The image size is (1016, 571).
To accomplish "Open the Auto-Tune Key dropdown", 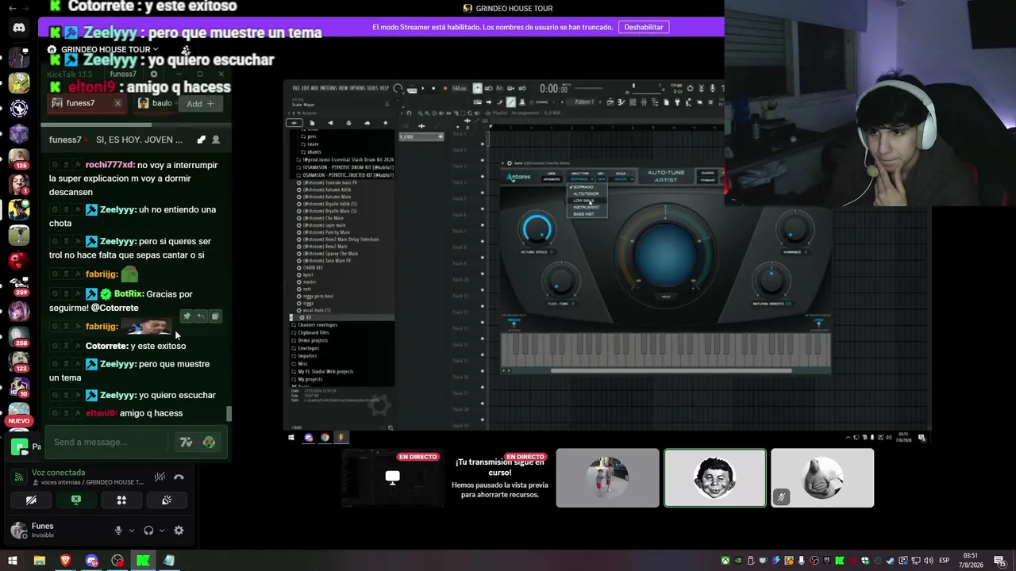I will coord(602,179).
